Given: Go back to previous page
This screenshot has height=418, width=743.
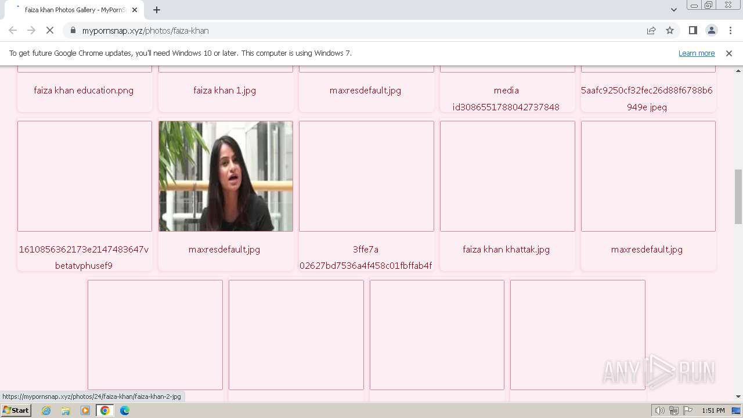Looking at the screenshot, I should click(13, 30).
